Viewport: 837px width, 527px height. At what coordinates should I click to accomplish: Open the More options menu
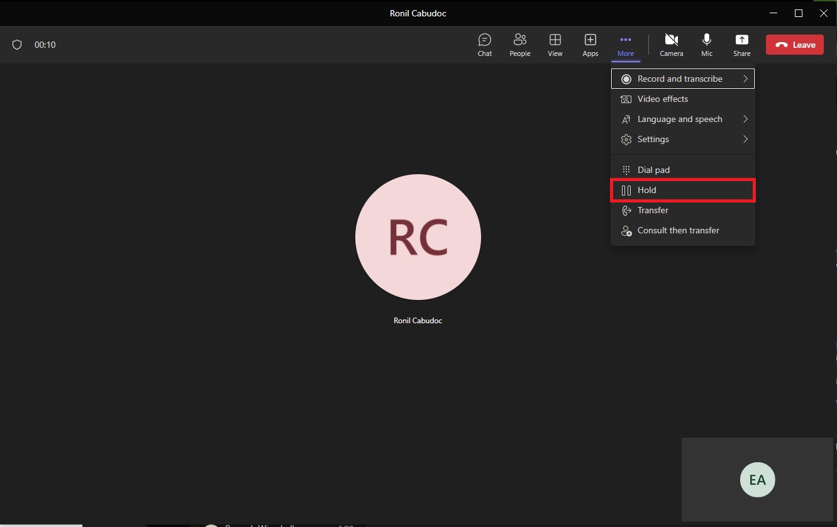click(625, 44)
